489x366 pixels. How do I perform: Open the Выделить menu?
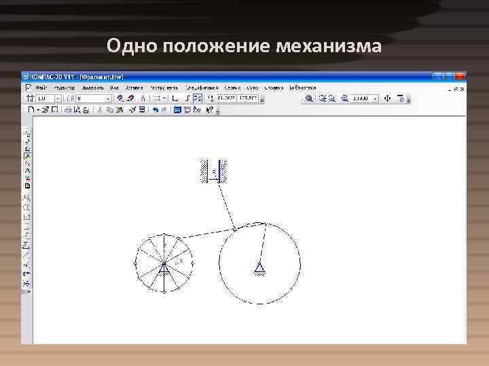point(92,87)
